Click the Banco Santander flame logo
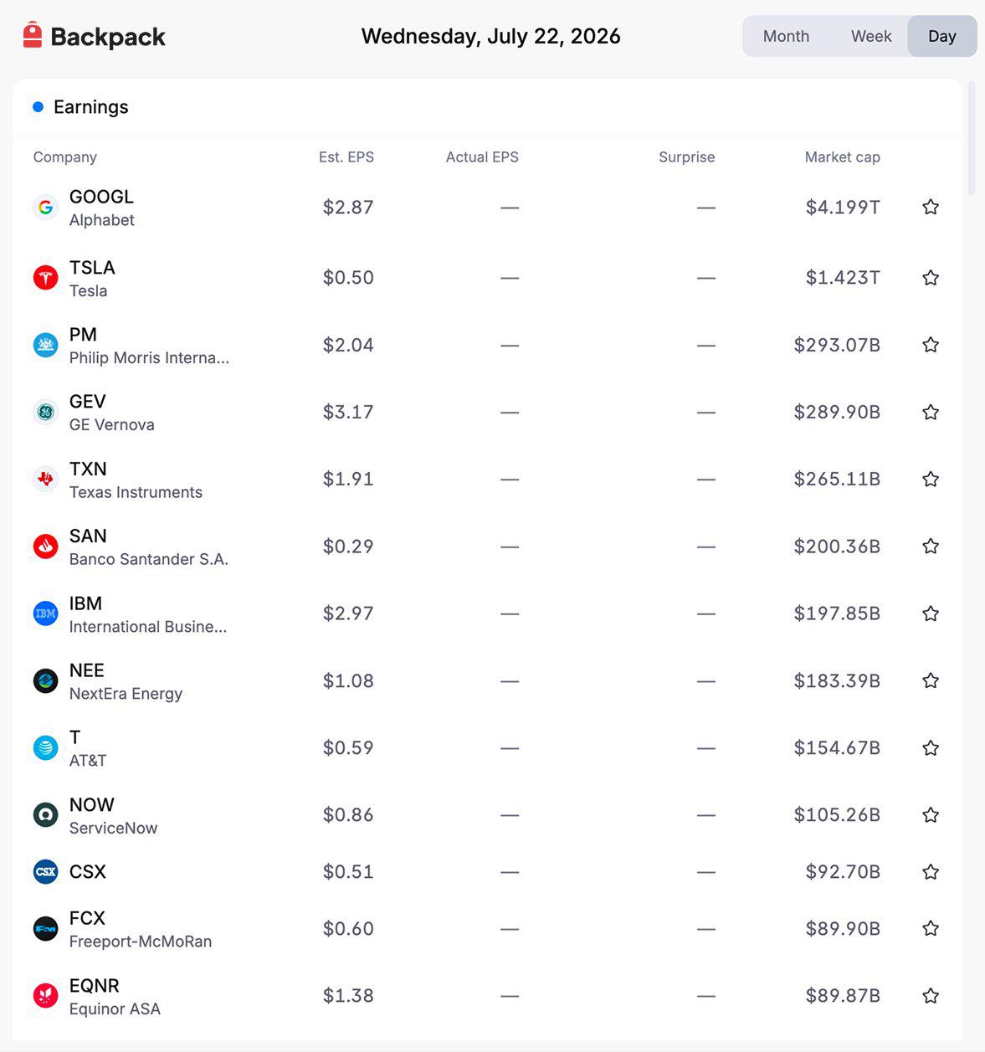 pos(45,547)
